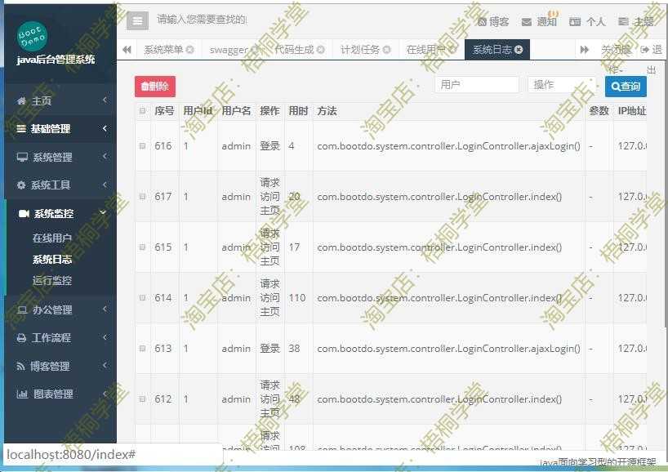Open 系统日志 in the sidebar submenu

pos(52,260)
